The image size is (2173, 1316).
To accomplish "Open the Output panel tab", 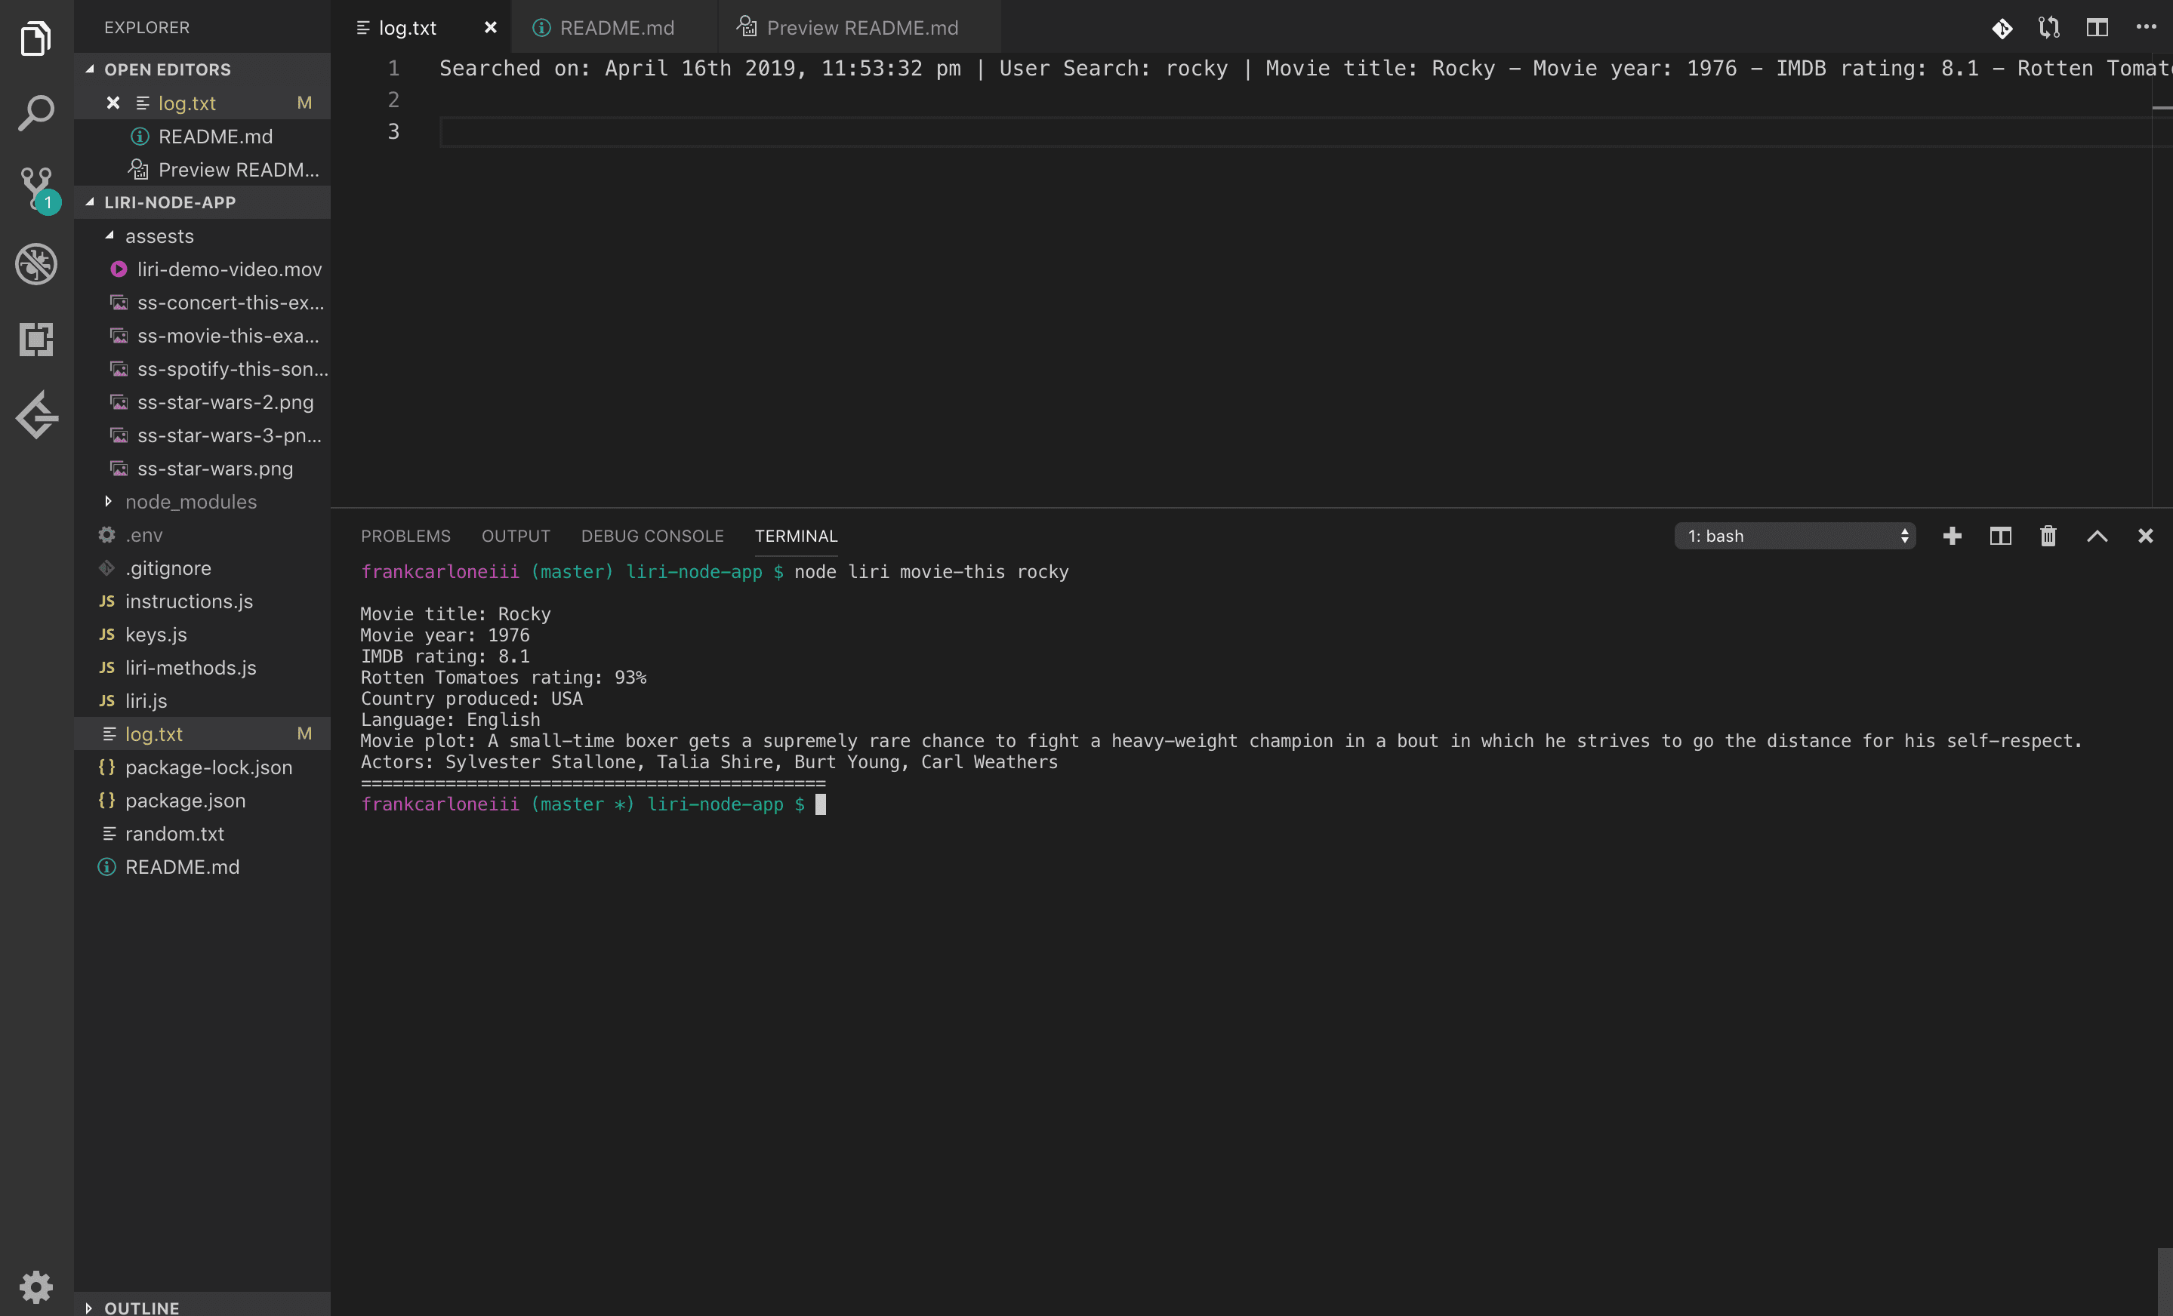I will 516,536.
